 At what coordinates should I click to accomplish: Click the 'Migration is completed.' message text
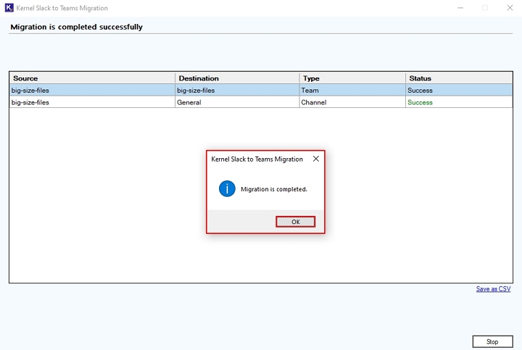[x=273, y=189]
